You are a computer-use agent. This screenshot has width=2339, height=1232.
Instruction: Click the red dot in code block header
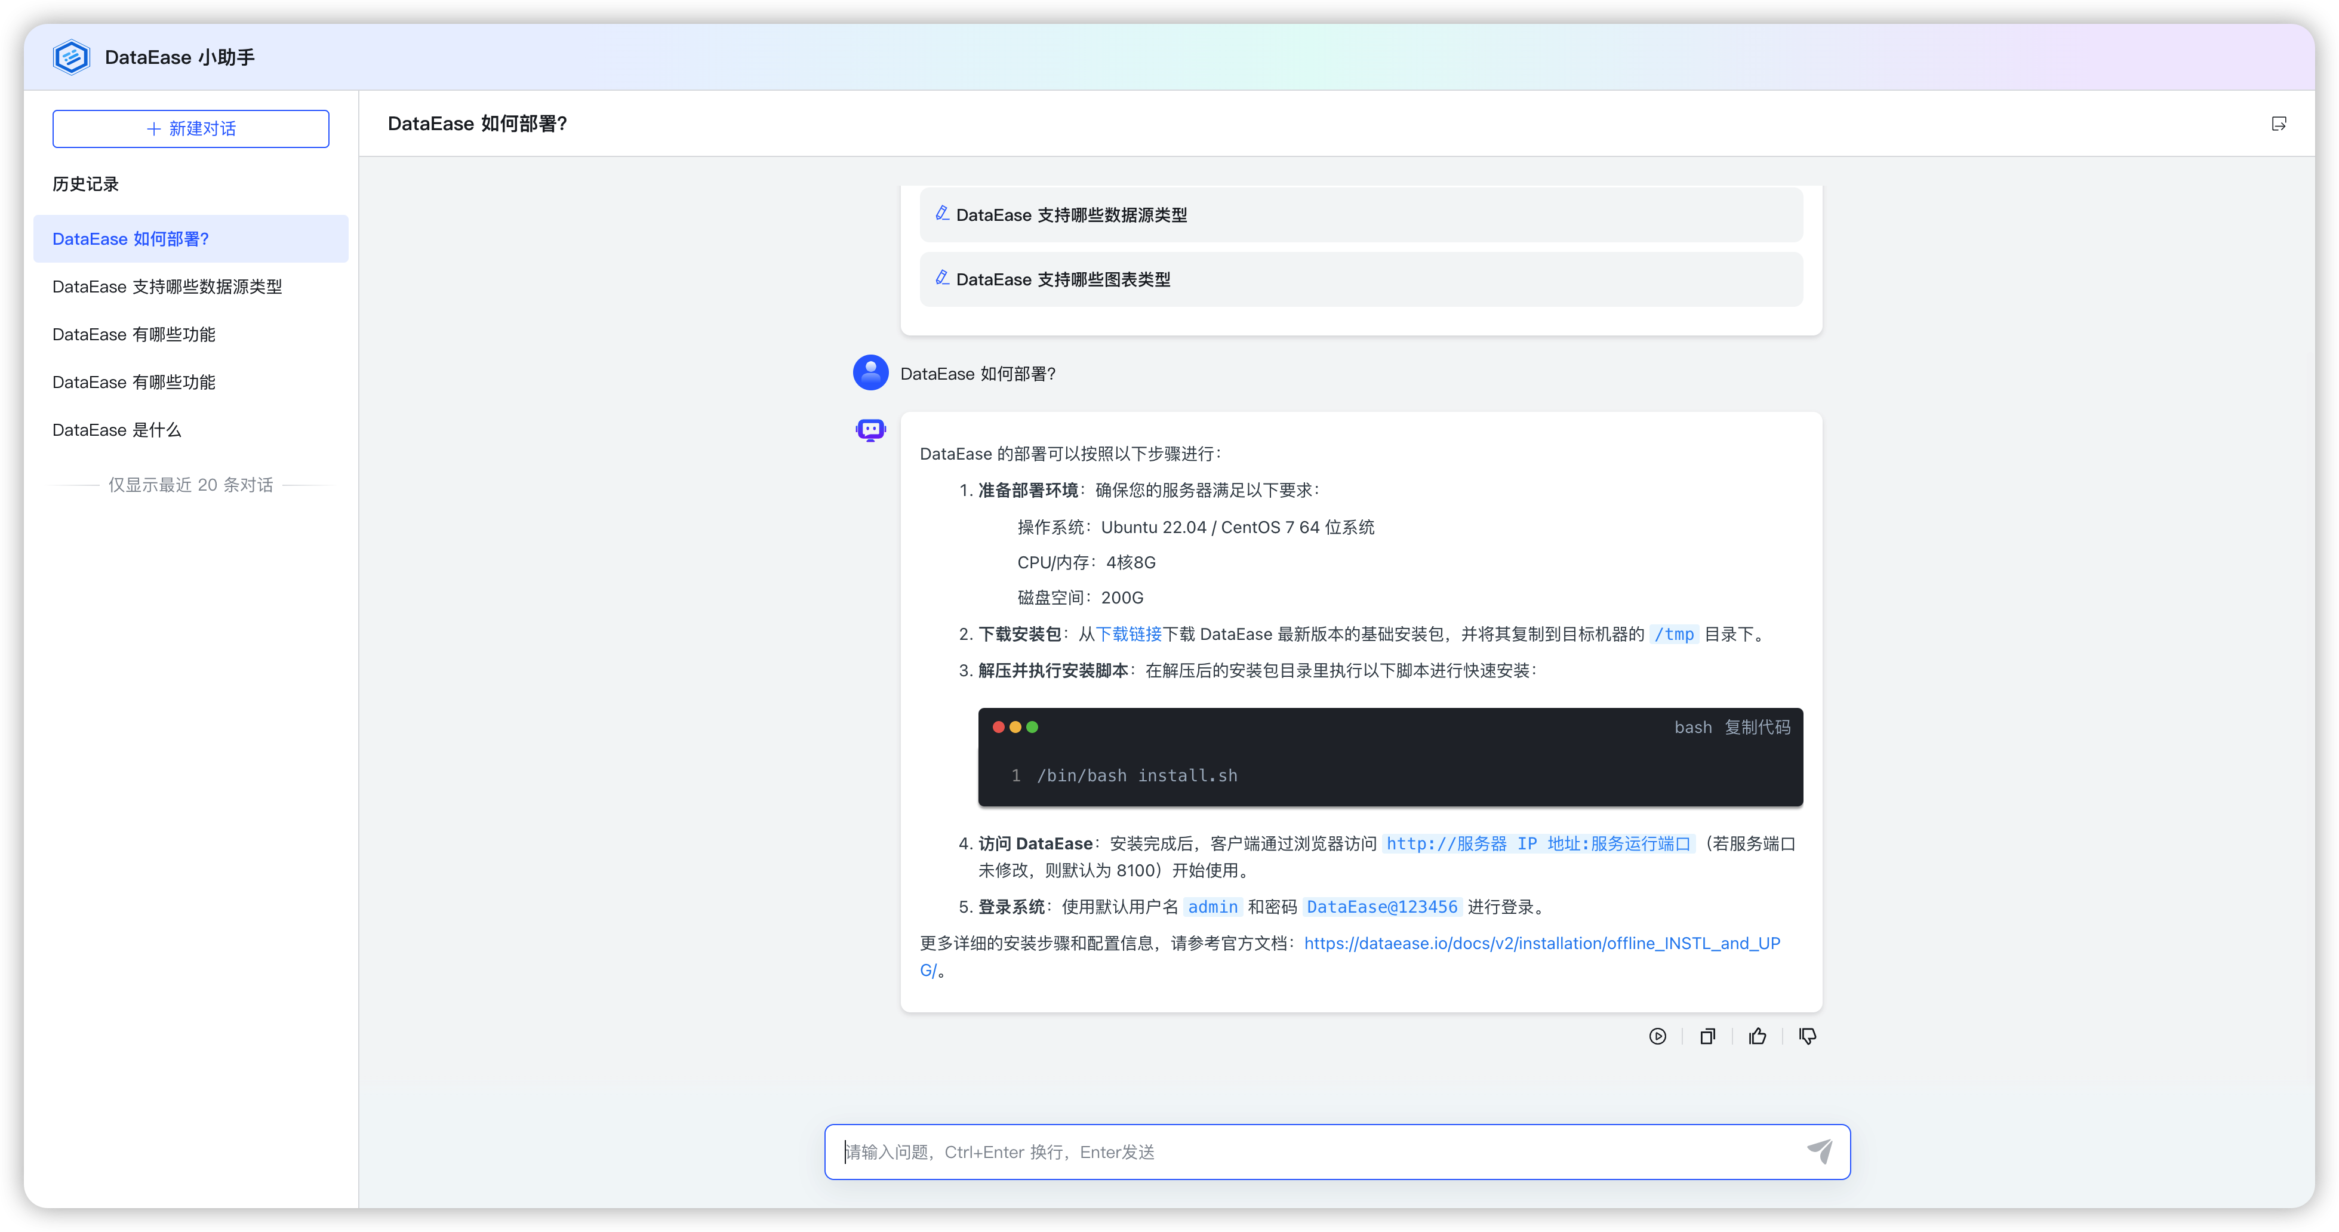point(998,727)
